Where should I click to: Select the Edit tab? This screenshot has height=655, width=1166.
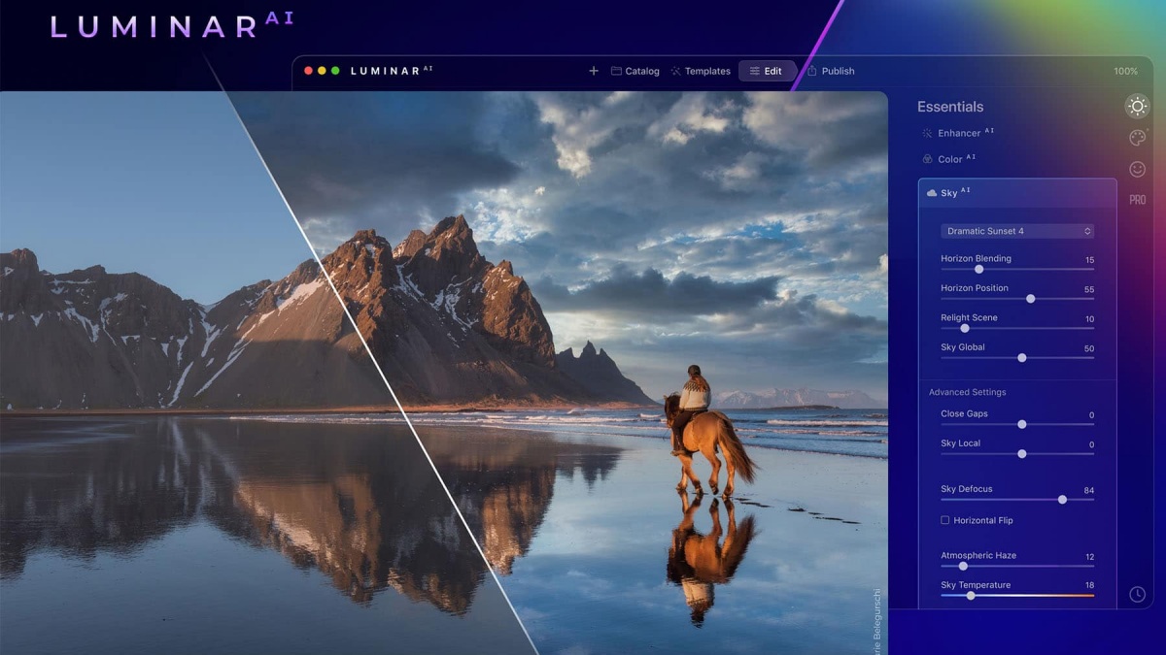click(766, 71)
